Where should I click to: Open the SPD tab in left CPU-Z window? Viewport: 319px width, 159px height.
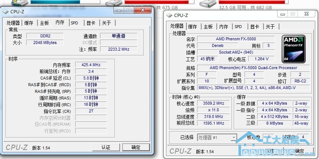tap(75, 23)
